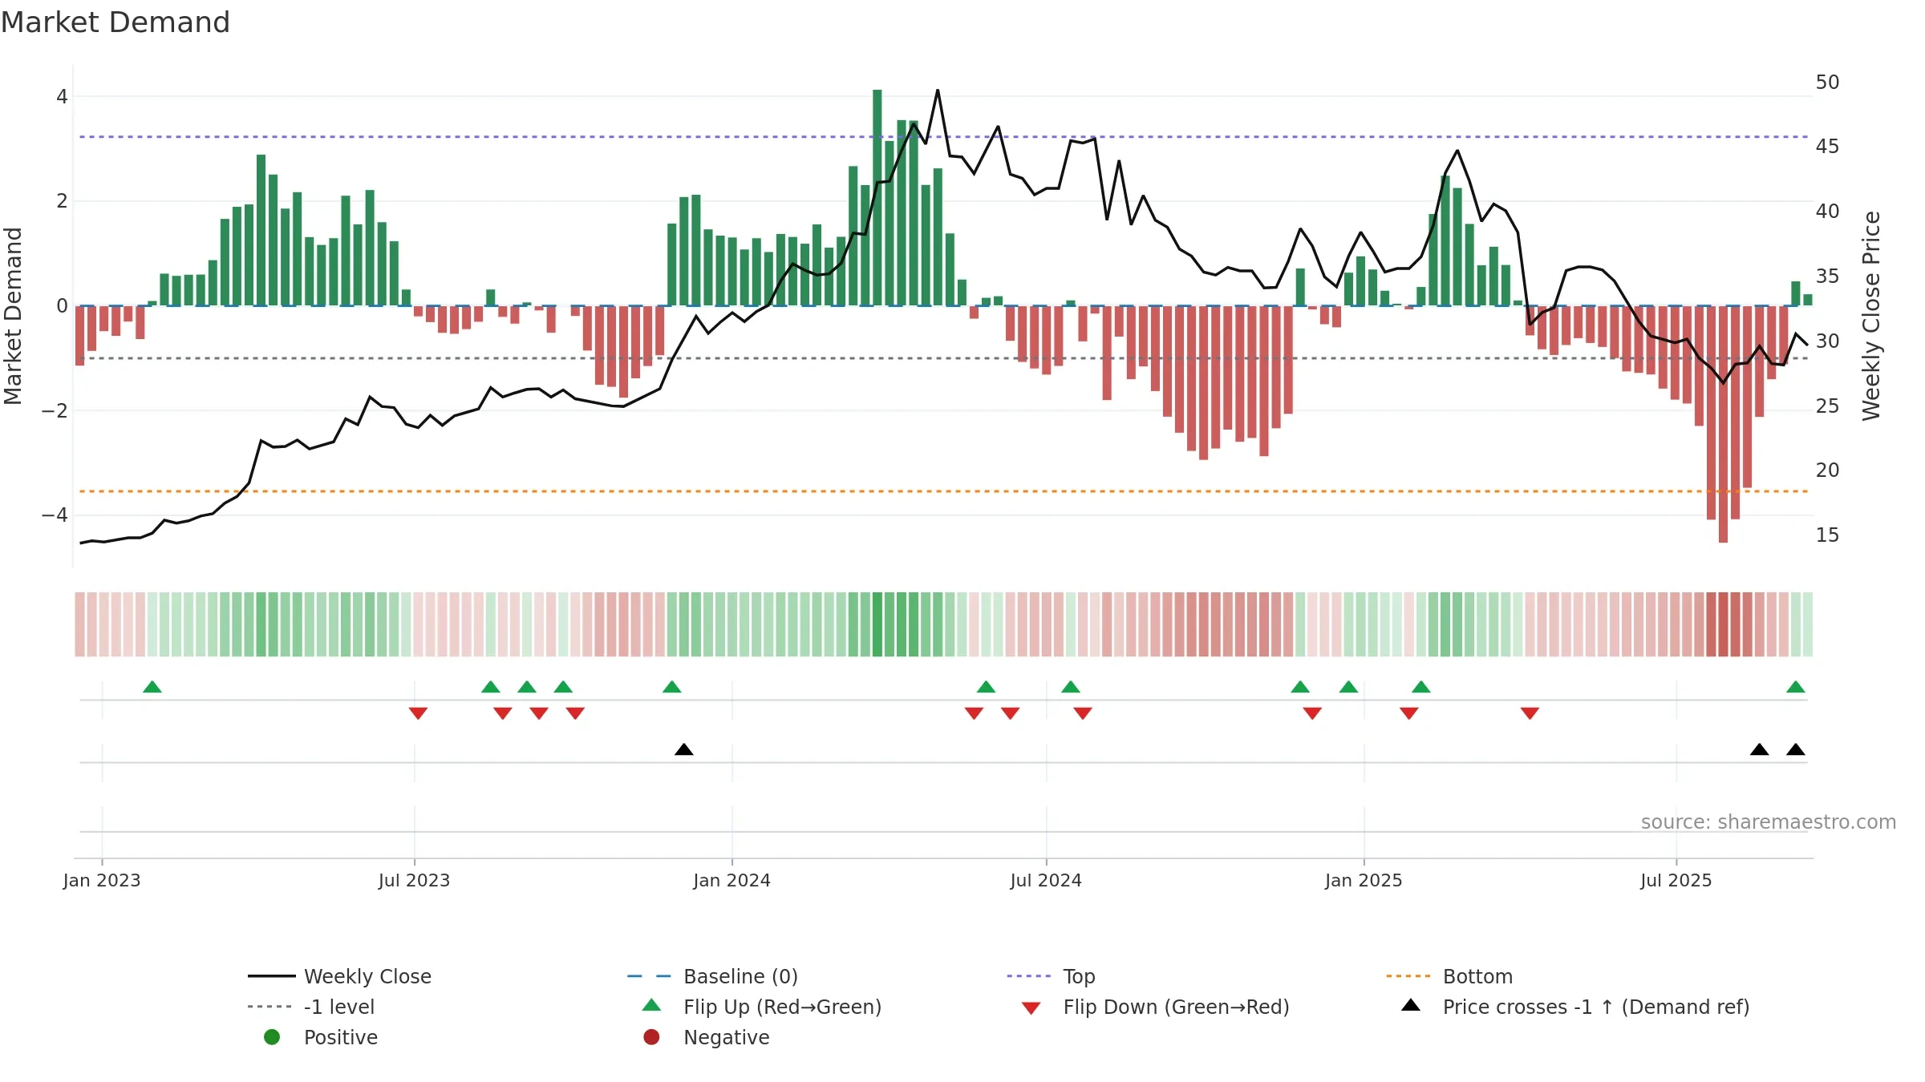The image size is (1925, 1082).
Task: Select the latest green flip-up marker in late 2025
Action: pos(1796,687)
